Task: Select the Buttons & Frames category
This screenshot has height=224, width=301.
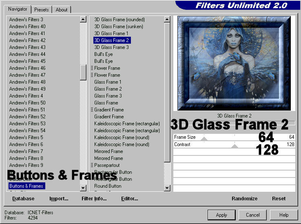Action: 27,186
